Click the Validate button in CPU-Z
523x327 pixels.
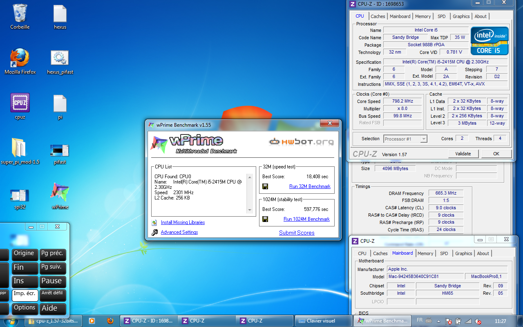[463, 154]
